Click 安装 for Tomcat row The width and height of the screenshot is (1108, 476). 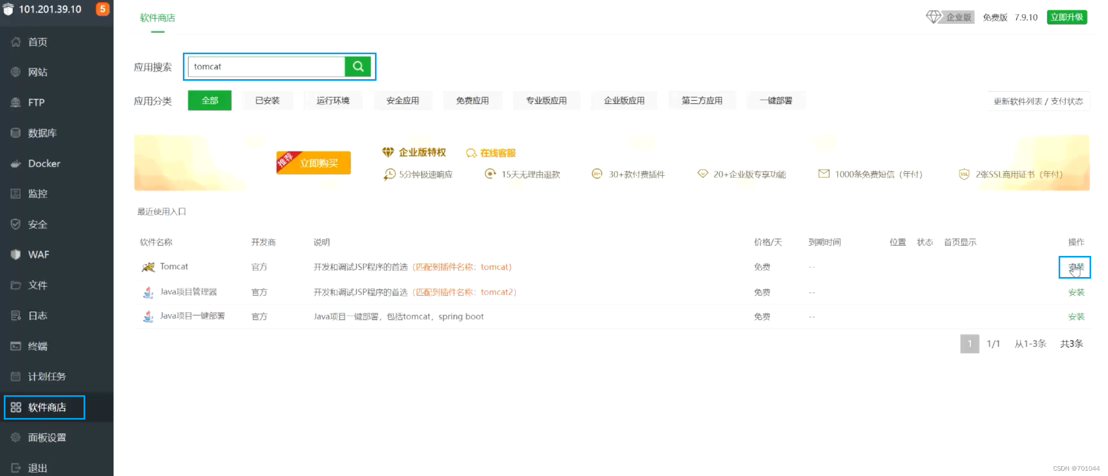click(x=1076, y=267)
